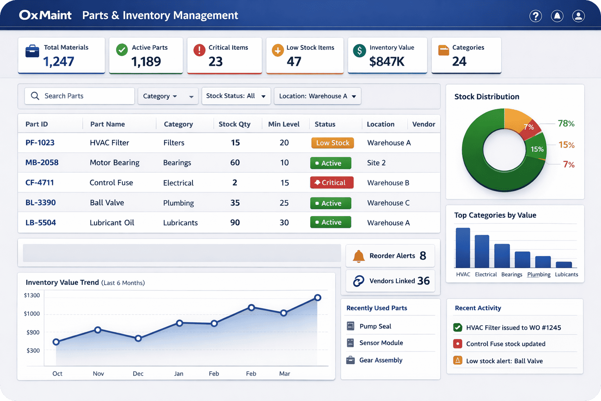This screenshot has width=601, height=401.
Task: Open the help question mark icon
Action: pos(535,16)
